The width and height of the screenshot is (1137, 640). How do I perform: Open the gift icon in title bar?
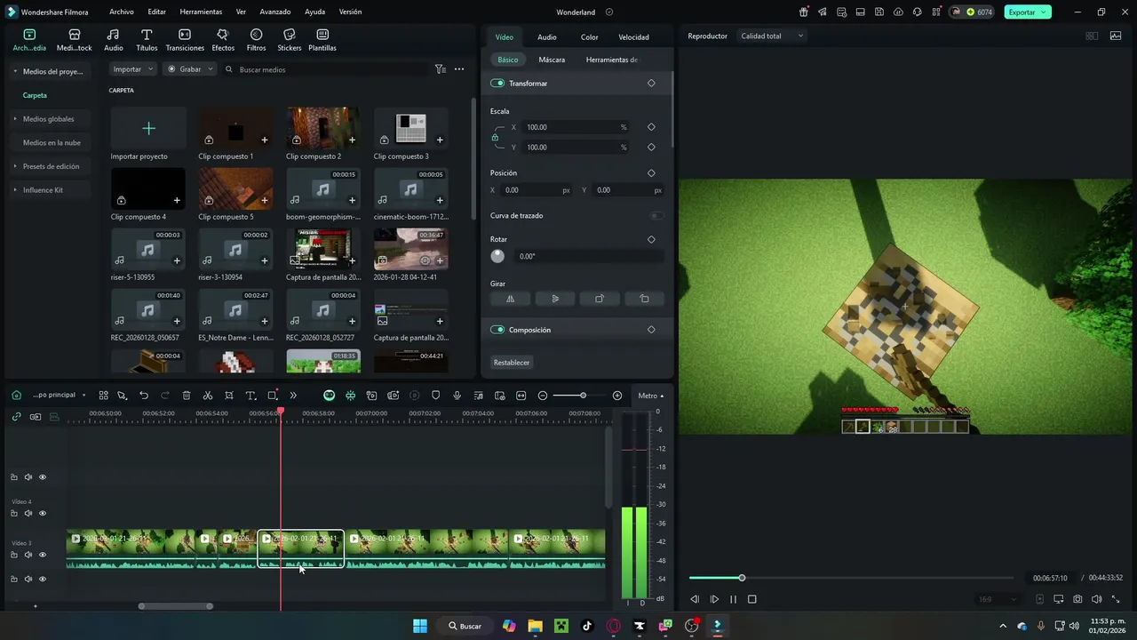click(804, 12)
